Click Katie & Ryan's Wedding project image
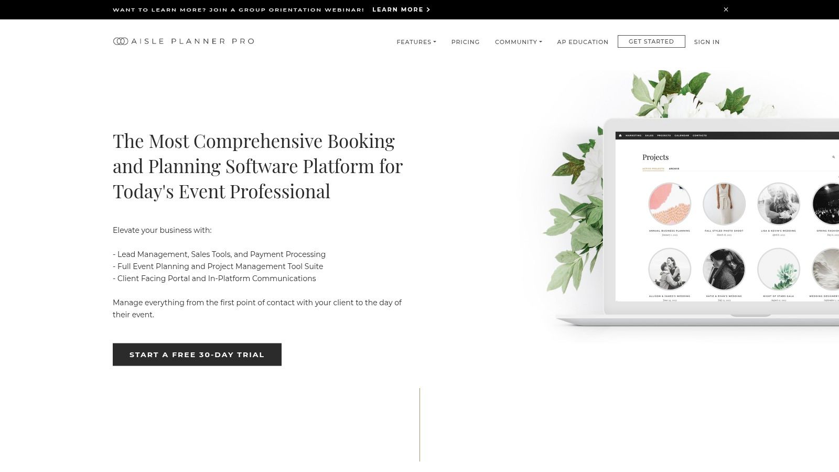 pyautogui.click(x=724, y=269)
